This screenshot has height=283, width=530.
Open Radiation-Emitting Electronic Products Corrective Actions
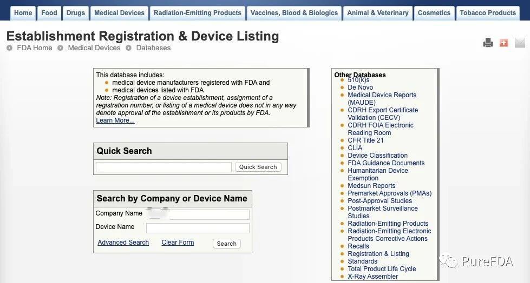click(389, 235)
